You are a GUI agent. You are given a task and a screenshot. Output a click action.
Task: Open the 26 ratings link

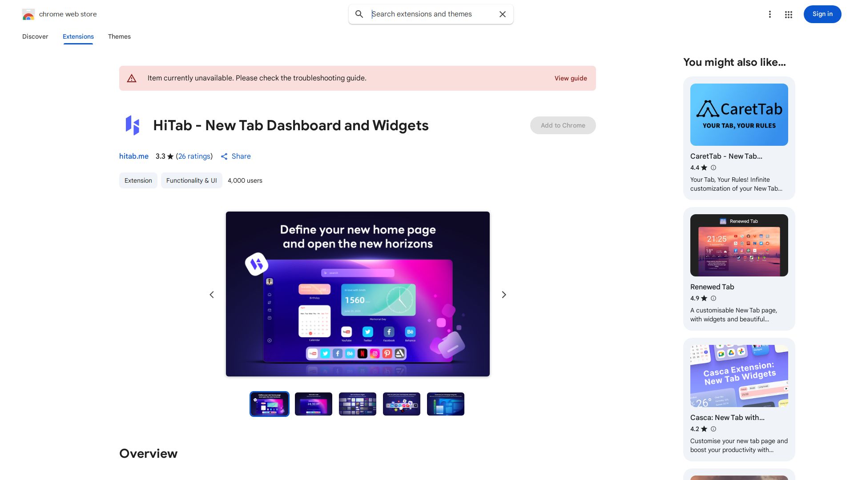[x=194, y=156]
